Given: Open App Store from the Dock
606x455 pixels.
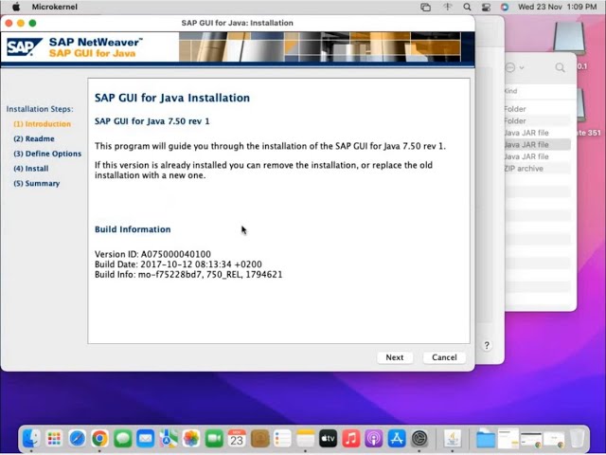Looking at the screenshot, I should tap(397, 439).
